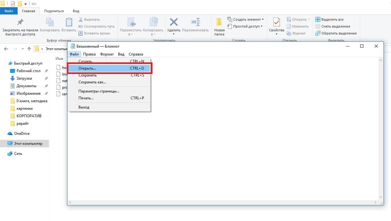Image resolution: width=391 pixels, height=221 pixels.
Task: Click the Rename icon in the ribbon
Action: tap(195, 23)
